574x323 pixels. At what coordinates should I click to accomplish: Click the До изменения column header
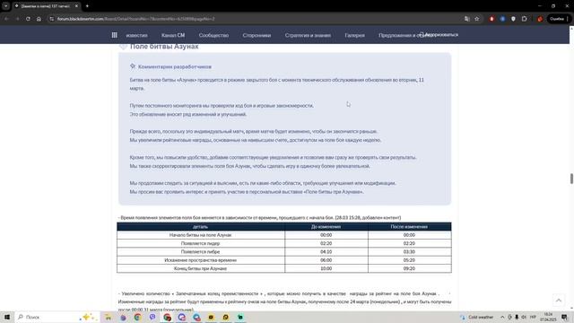[x=326, y=227]
